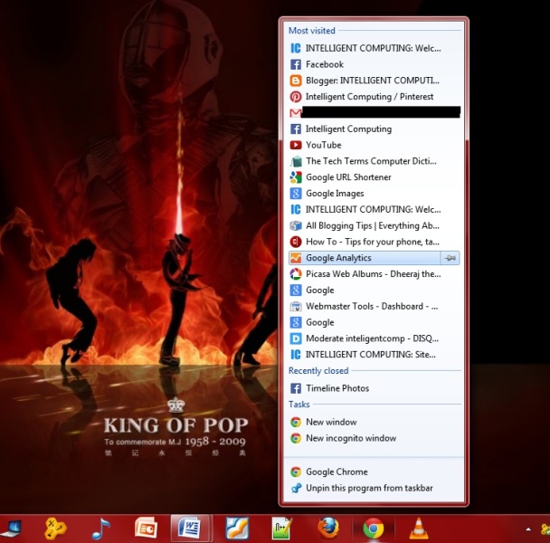This screenshot has width=550, height=543.
Task: Click the Google Chrome taskbar icon
Action: [374, 529]
